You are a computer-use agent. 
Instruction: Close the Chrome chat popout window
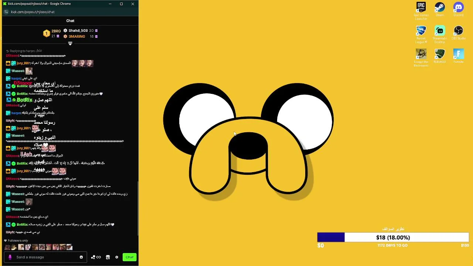133,4
